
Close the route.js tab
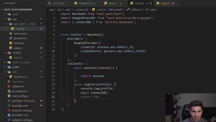(x=151, y=3)
